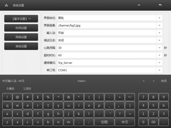Image resolution: width=171 pixels, height=128 pixels.
Task: Open the 串口号 COM1 dropdown
Action: point(159,70)
